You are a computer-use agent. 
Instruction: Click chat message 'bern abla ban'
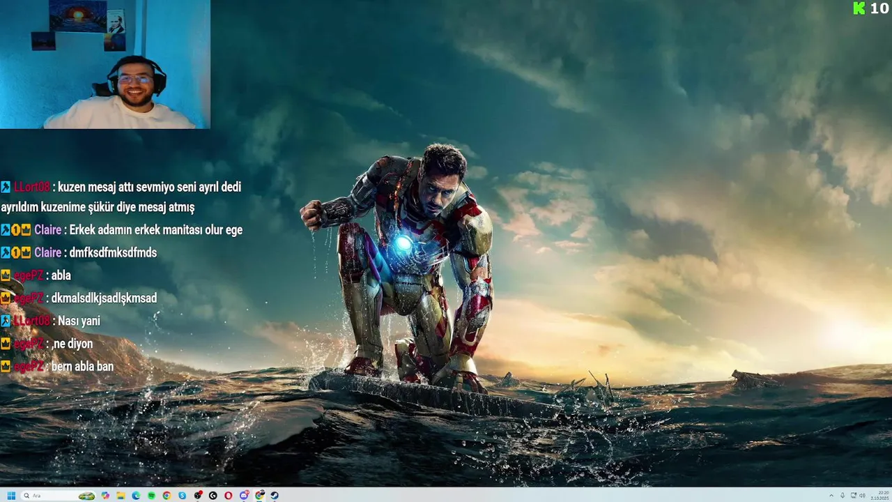(82, 366)
